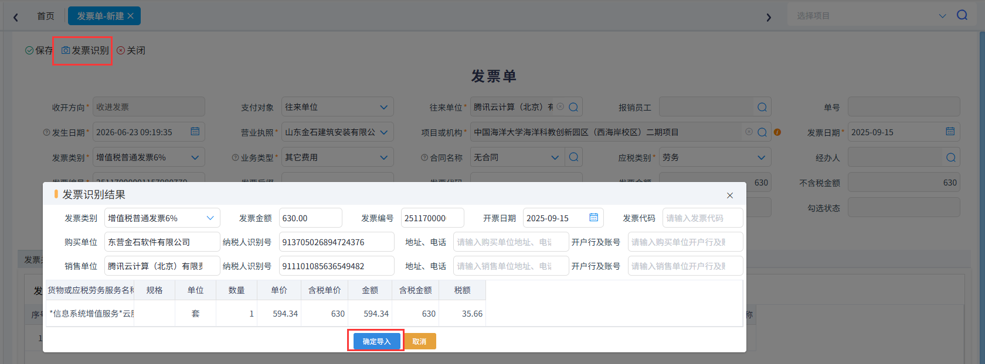Image resolution: width=985 pixels, height=364 pixels.
Task: Switch to the 首页 tab
Action: pos(46,16)
